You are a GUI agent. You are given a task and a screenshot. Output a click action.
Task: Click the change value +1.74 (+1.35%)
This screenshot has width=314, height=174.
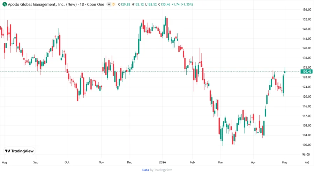(182, 4)
